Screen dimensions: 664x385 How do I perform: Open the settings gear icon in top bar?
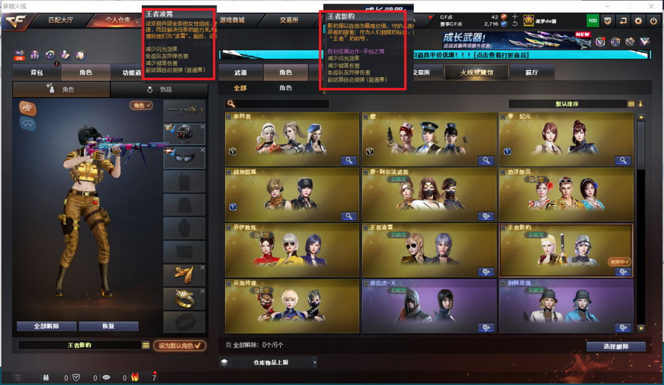(638, 21)
